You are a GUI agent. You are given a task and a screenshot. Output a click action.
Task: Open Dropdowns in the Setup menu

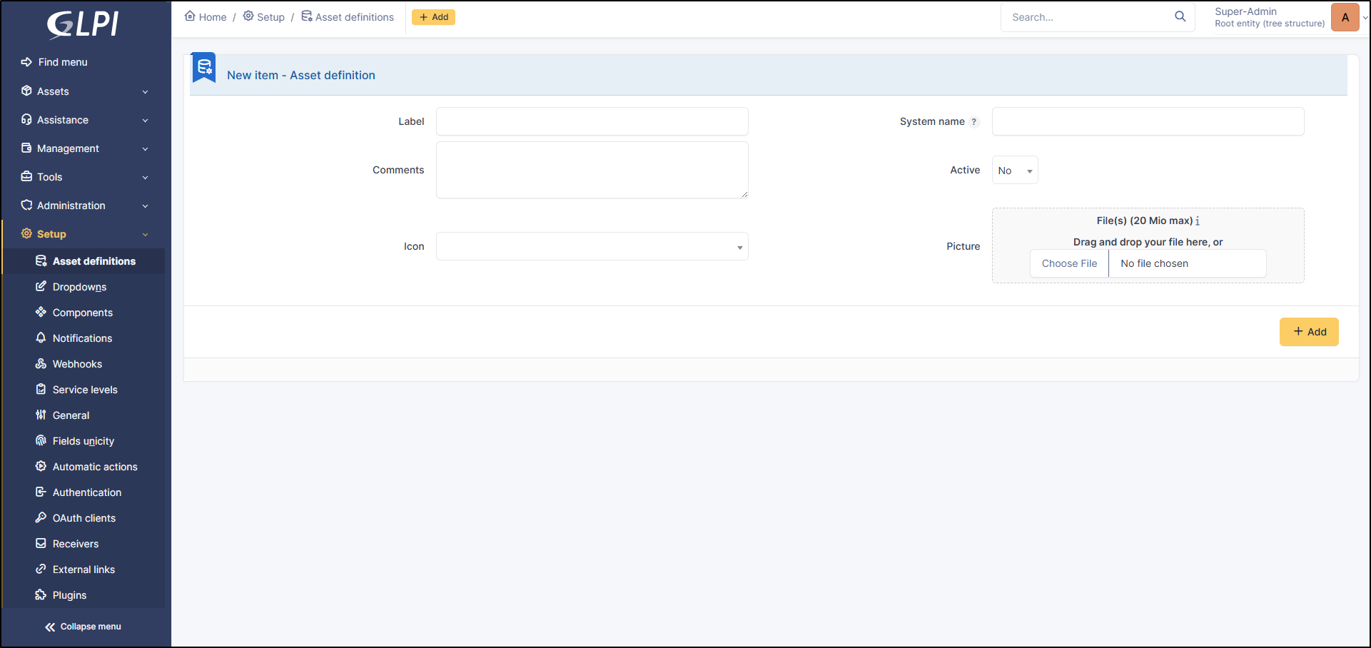[x=79, y=287]
